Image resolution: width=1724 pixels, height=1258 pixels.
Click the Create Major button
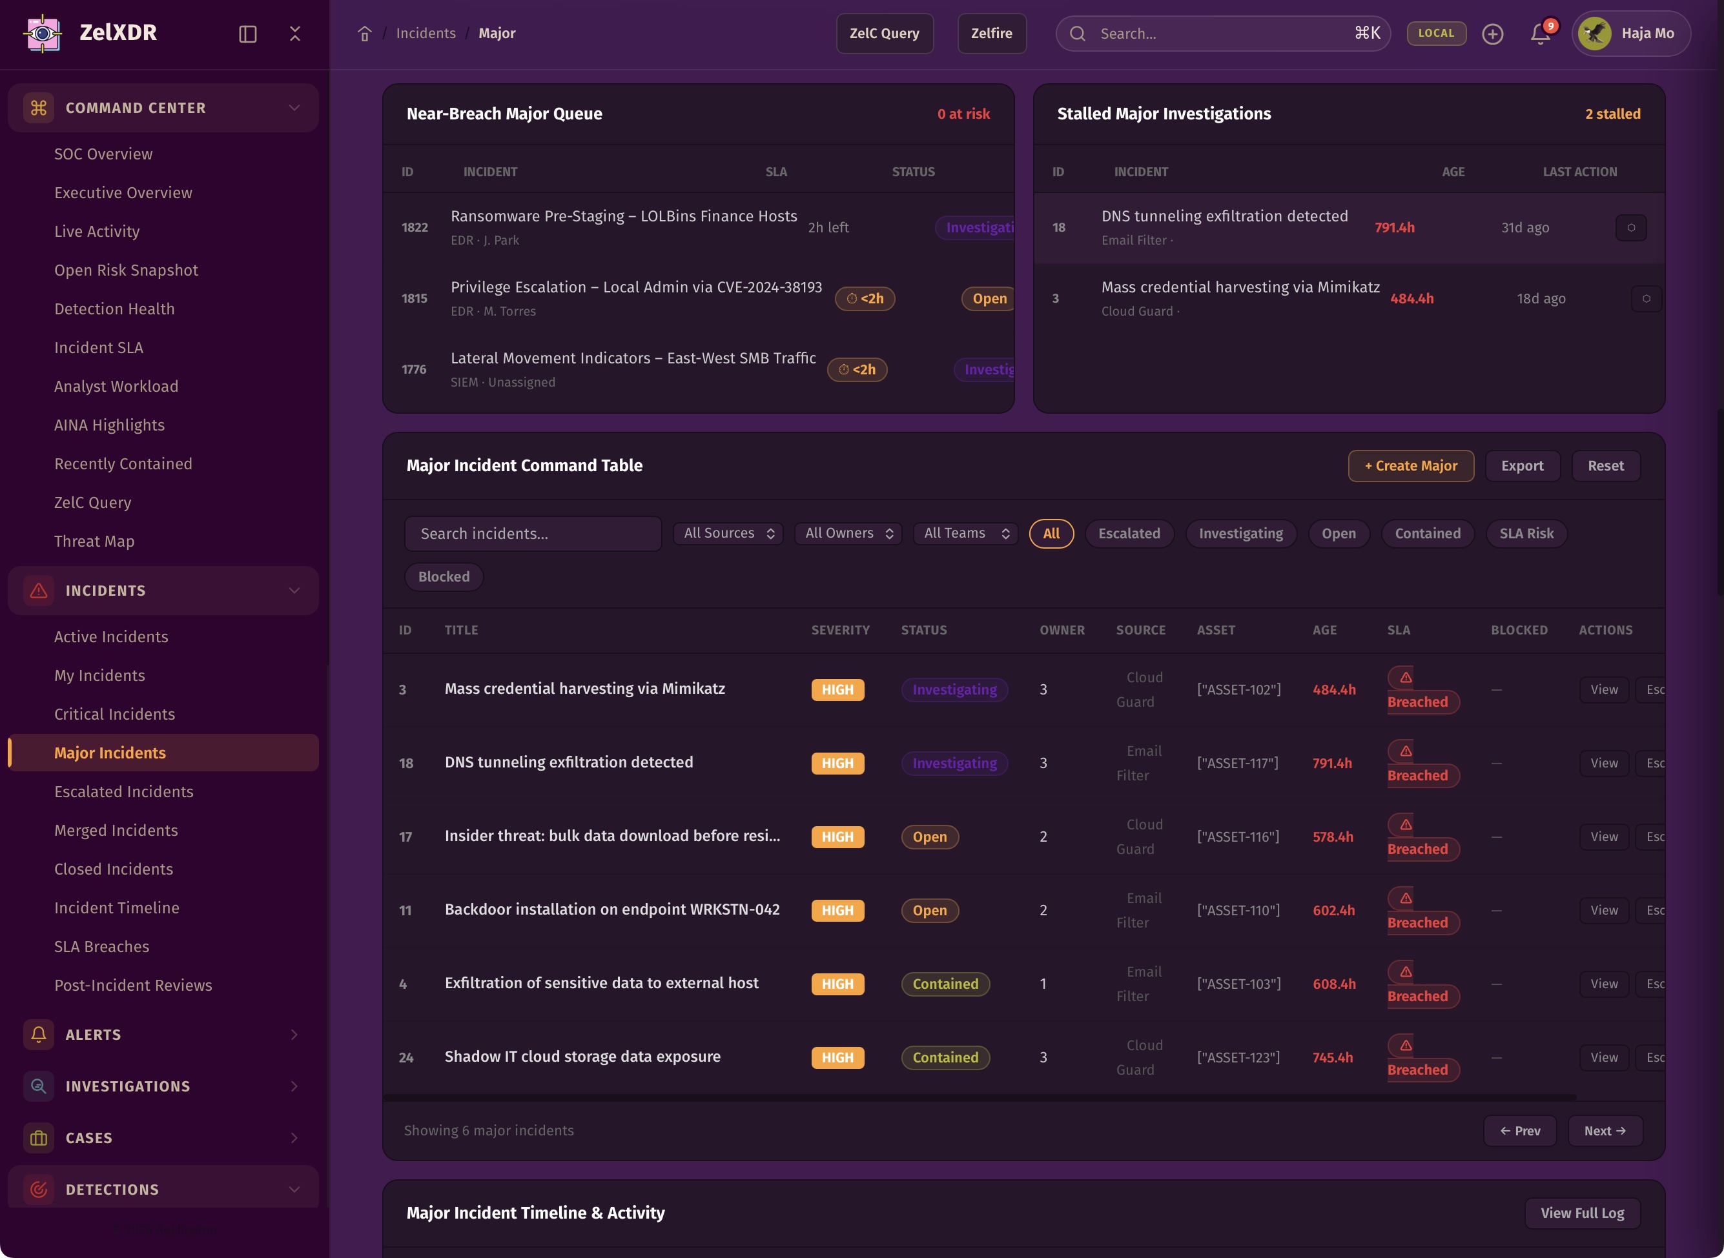1410,466
